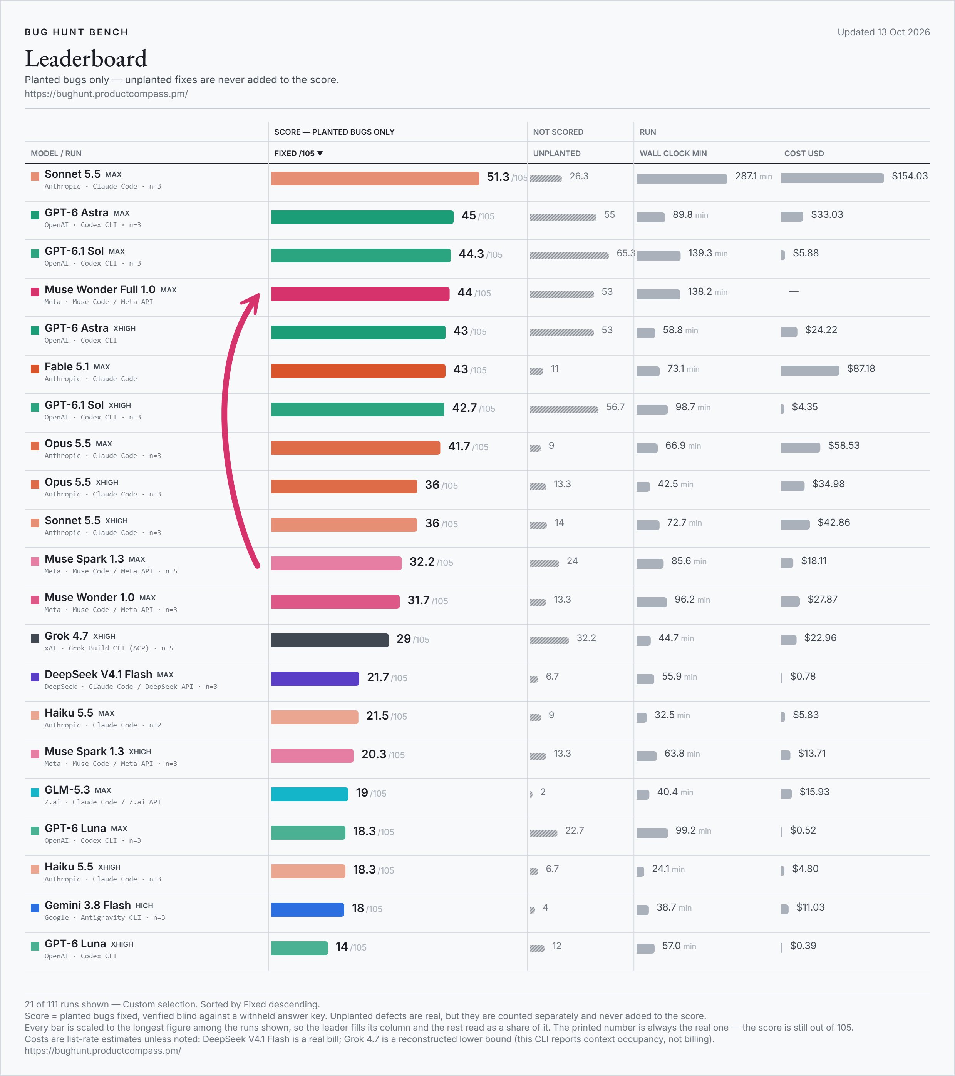Click the $154.03 cost value
The width and height of the screenshot is (955, 1076).
click(910, 176)
